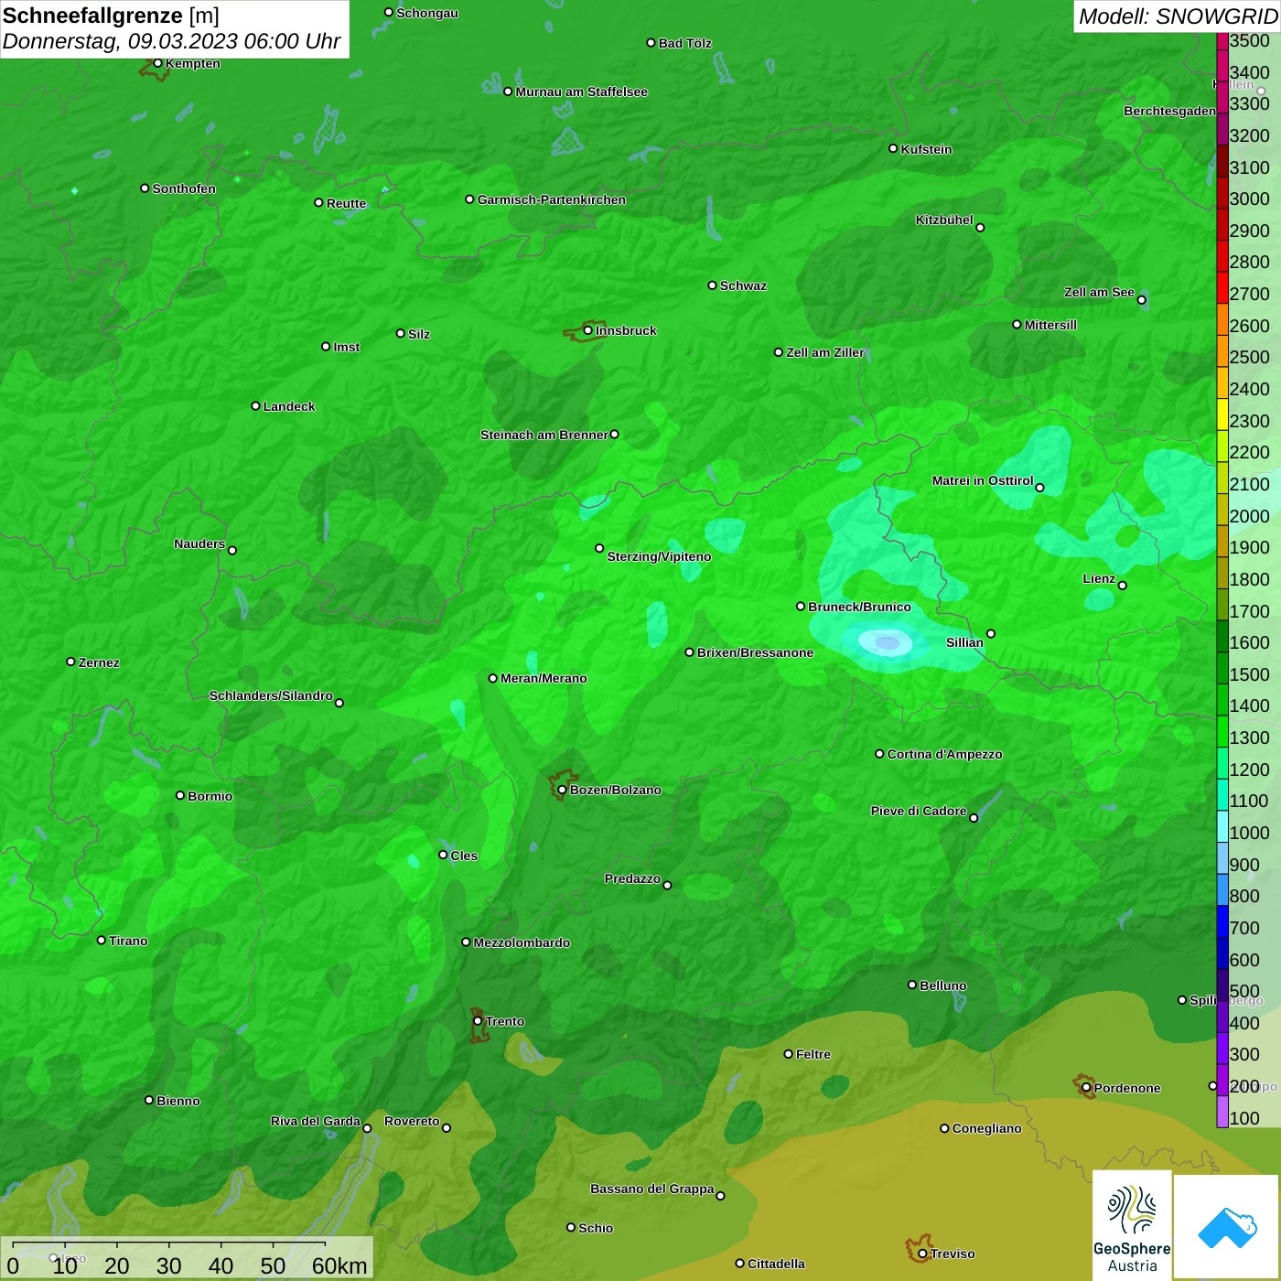Click the Zernez location marker dot
The height and width of the screenshot is (1281, 1281).
(x=70, y=662)
